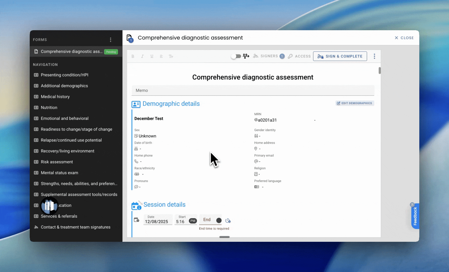Open the Forms panel three-dot menu
This screenshot has width=449, height=272.
tap(110, 40)
